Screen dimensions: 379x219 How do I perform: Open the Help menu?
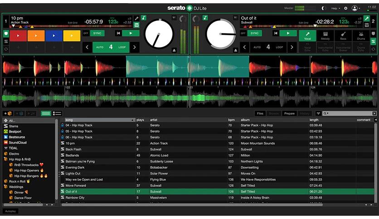[335, 8]
